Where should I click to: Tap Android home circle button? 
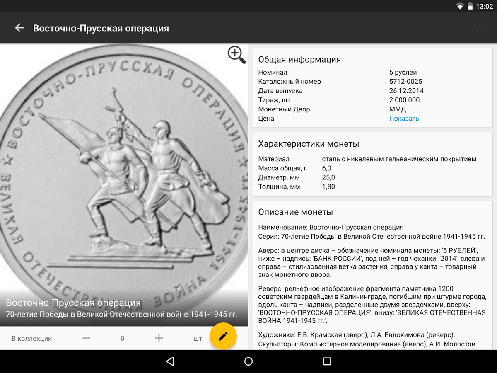pos(248,361)
